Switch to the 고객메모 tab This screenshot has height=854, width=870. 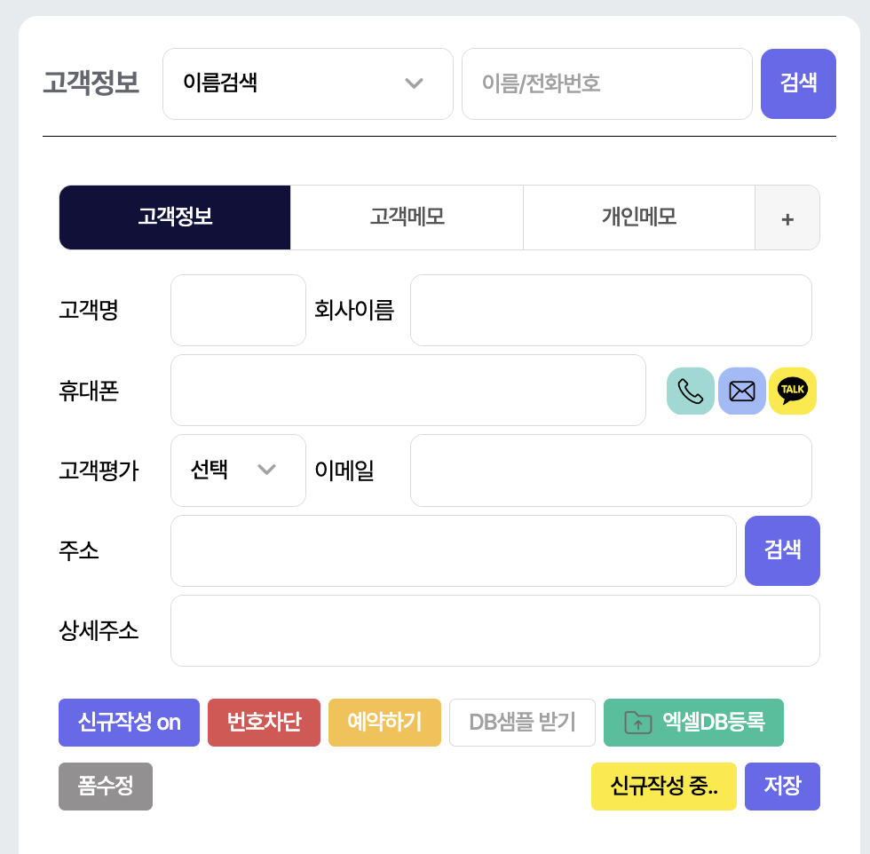[x=407, y=217]
